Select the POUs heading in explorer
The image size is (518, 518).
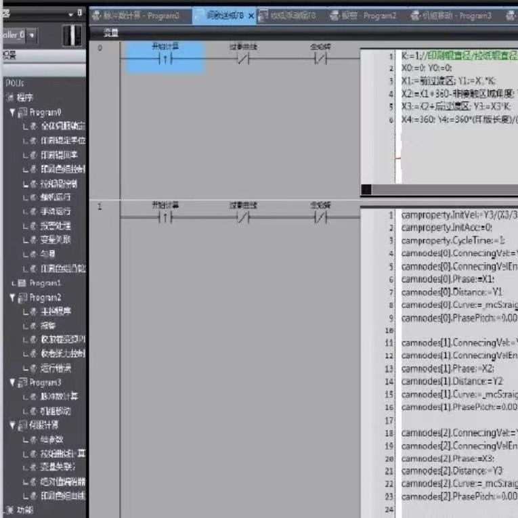15,83
